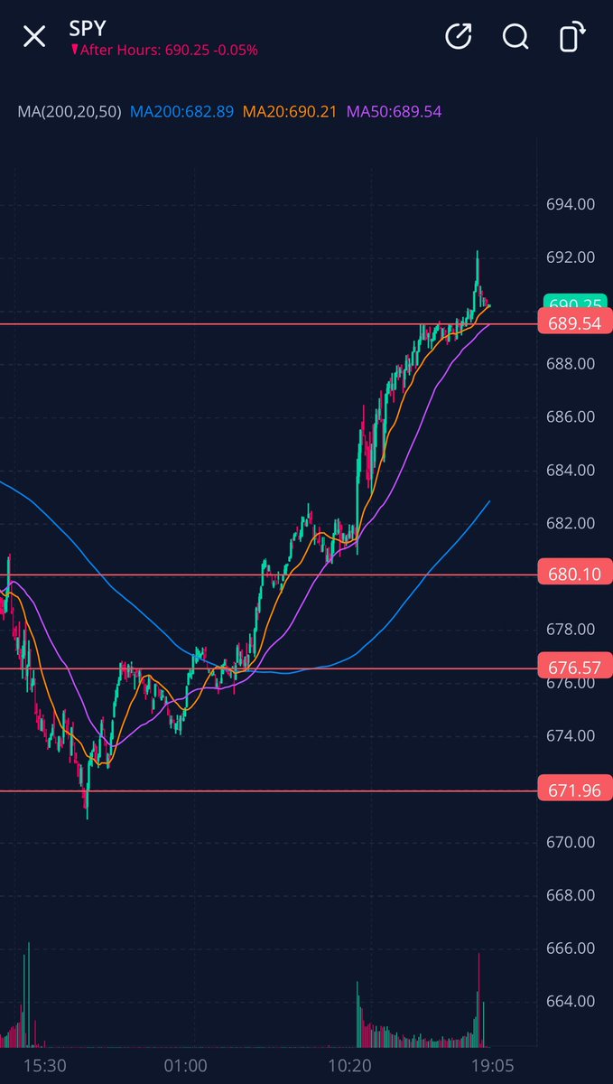Click the 694.00 price axis label
This screenshot has height=1084, width=613.
click(571, 204)
